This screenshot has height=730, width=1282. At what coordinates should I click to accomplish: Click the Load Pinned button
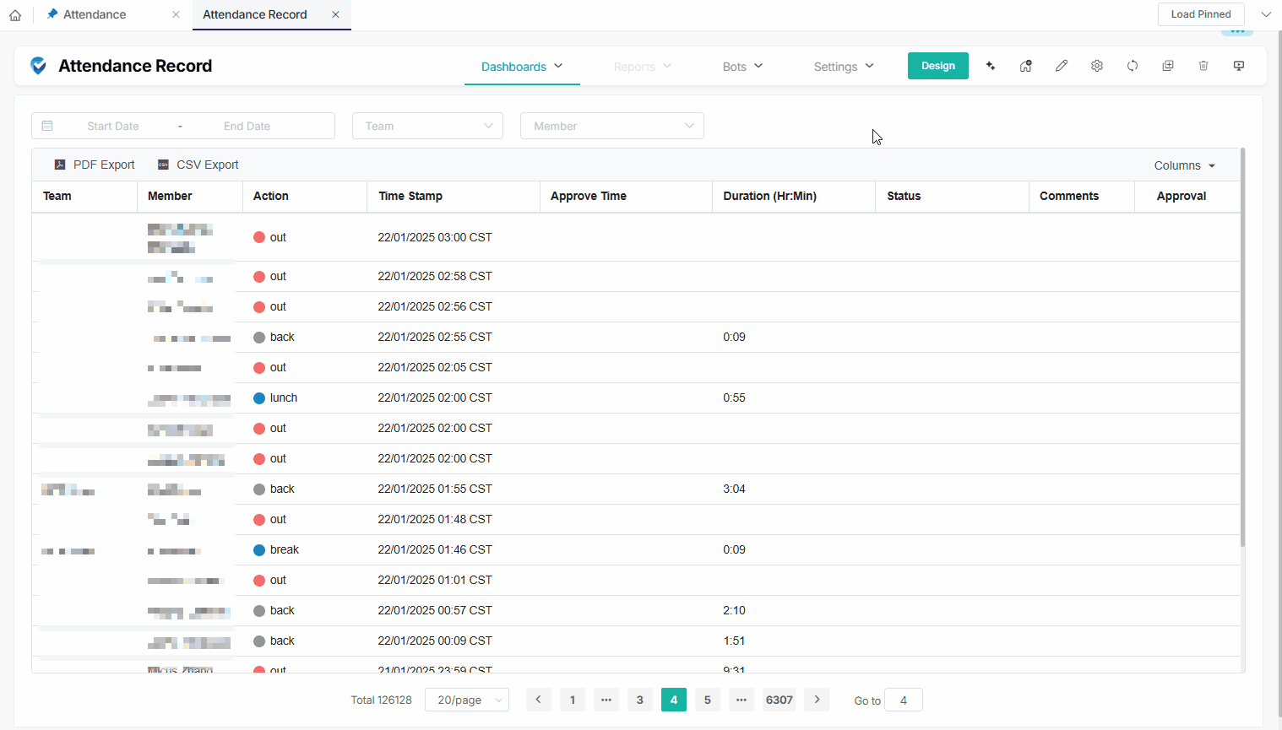click(x=1200, y=14)
